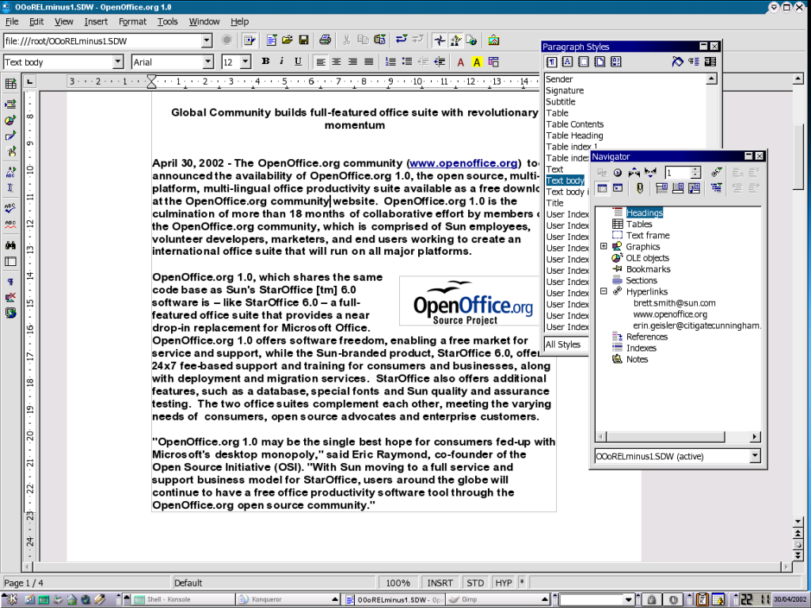Click the Print document icon
Screen dimensions: 811x608
click(325, 40)
